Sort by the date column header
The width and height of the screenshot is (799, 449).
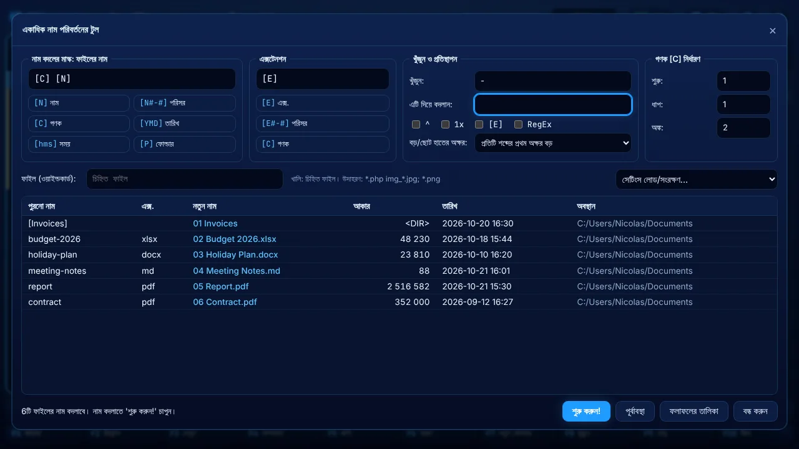(450, 206)
